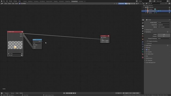Switch to the Rendering workspace tab

(68, 1)
